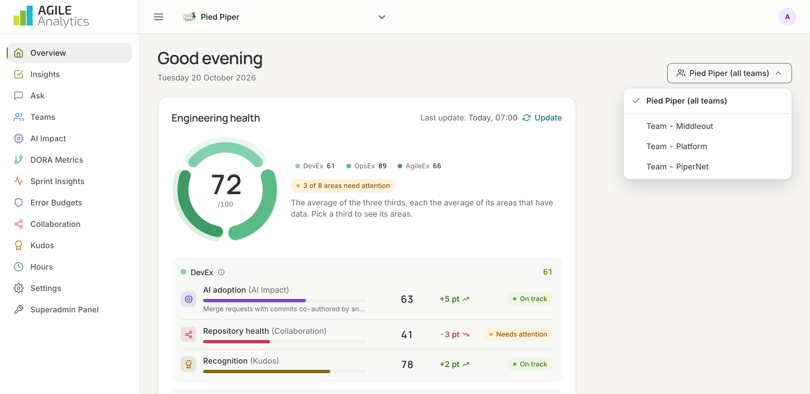Image resolution: width=810 pixels, height=394 pixels.
Task: Click the 72 health score gauge
Action: [226, 189]
